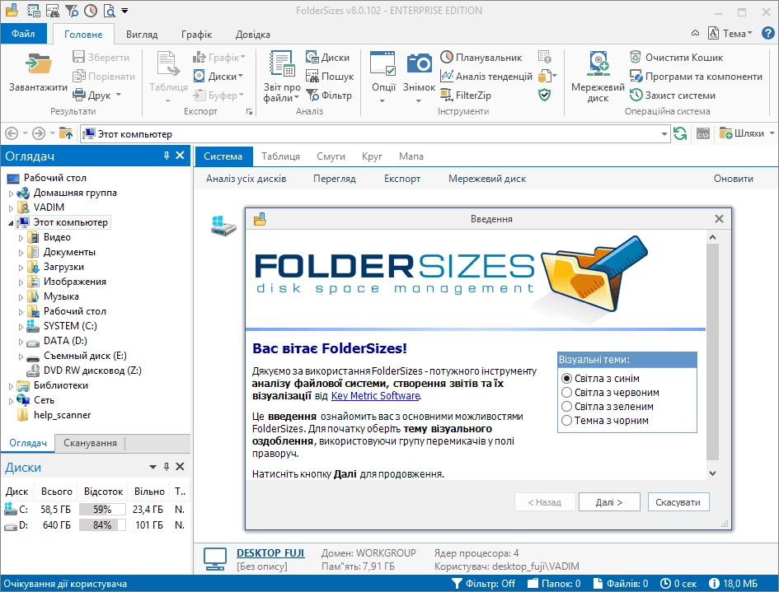Select DATA (D:) in the tree
Viewport: 779px width, 592px height.
[x=65, y=341]
